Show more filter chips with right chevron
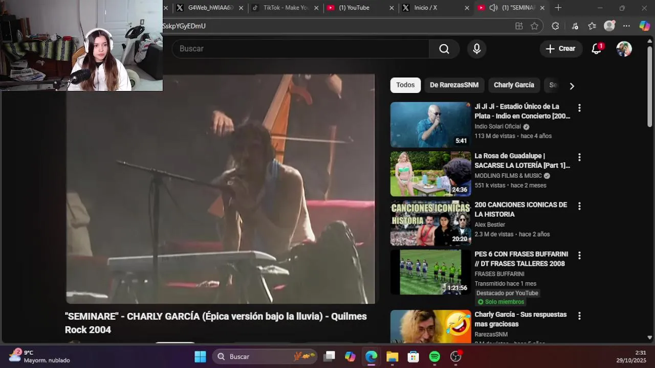Screen dimensions: 655x368 tap(572, 86)
